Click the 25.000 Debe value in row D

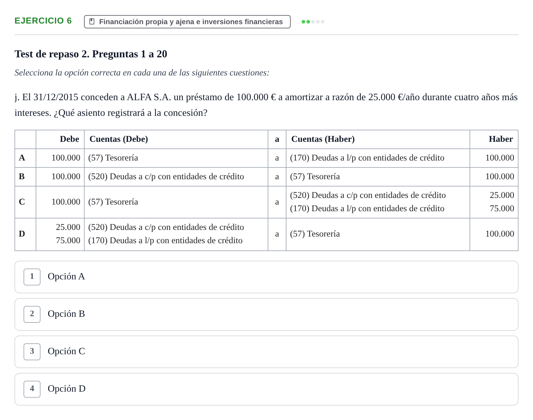click(x=68, y=227)
